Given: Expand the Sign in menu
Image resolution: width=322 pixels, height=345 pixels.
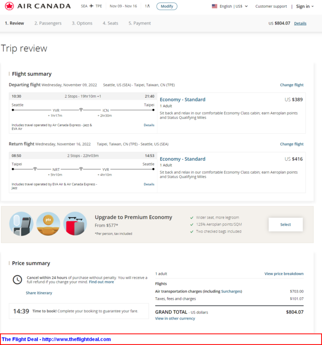Looking at the screenshot, I should pyautogui.click(x=305, y=6).
